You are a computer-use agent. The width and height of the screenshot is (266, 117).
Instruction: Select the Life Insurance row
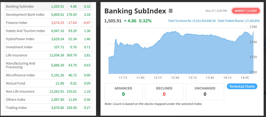click(x=48, y=55)
